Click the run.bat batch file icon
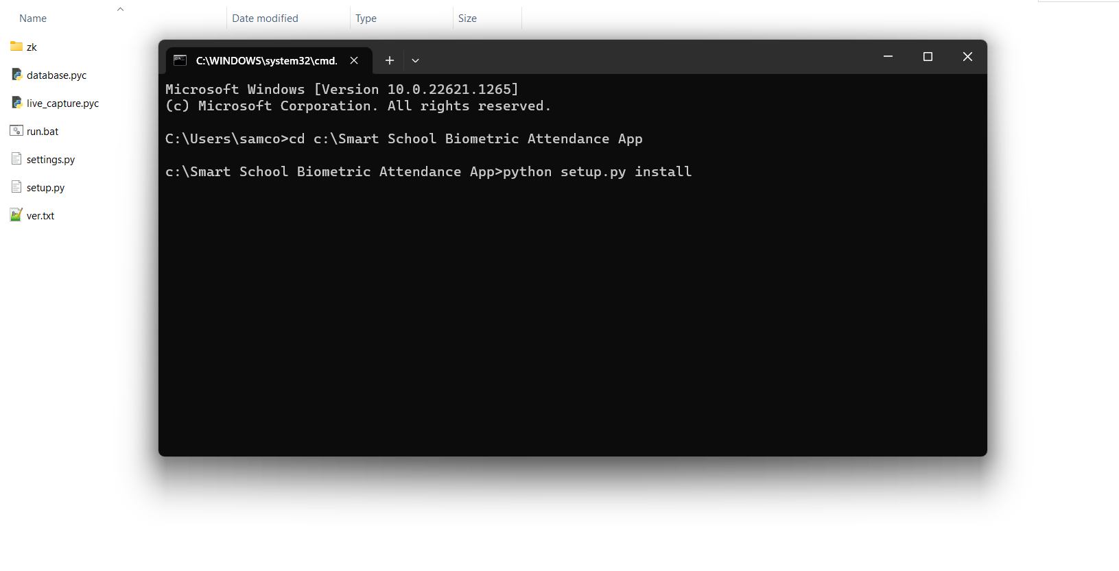Image resolution: width=1119 pixels, height=571 pixels. [x=16, y=131]
